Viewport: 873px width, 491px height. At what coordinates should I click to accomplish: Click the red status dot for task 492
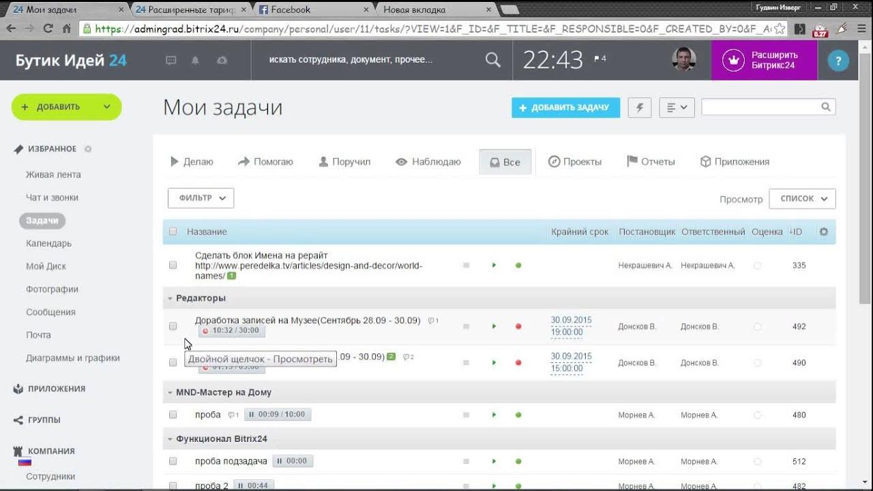click(x=518, y=327)
